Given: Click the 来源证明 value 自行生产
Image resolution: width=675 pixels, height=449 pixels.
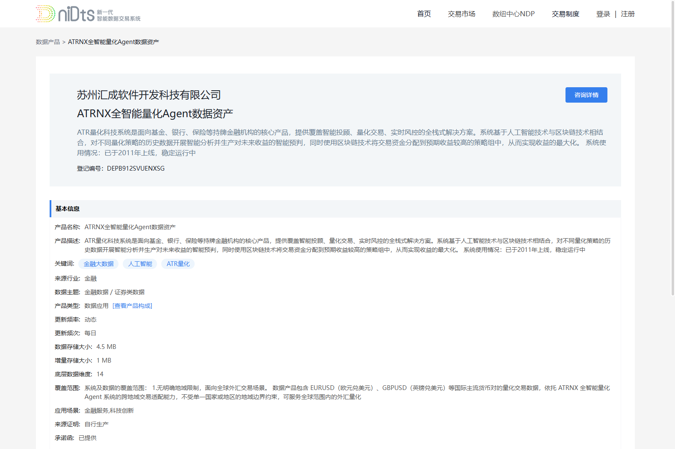Looking at the screenshot, I should click(x=97, y=424).
